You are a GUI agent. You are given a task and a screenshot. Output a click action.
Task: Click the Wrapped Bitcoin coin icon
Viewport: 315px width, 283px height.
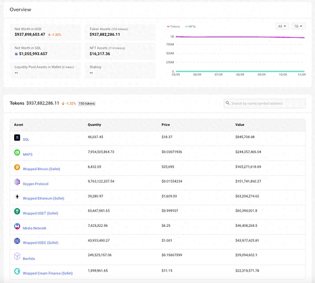tap(17, 167)
